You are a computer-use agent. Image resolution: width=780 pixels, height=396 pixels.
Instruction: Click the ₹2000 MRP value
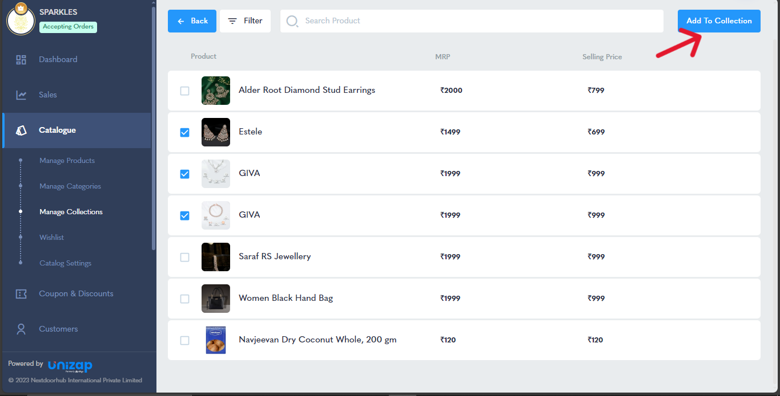pos(451,91)
